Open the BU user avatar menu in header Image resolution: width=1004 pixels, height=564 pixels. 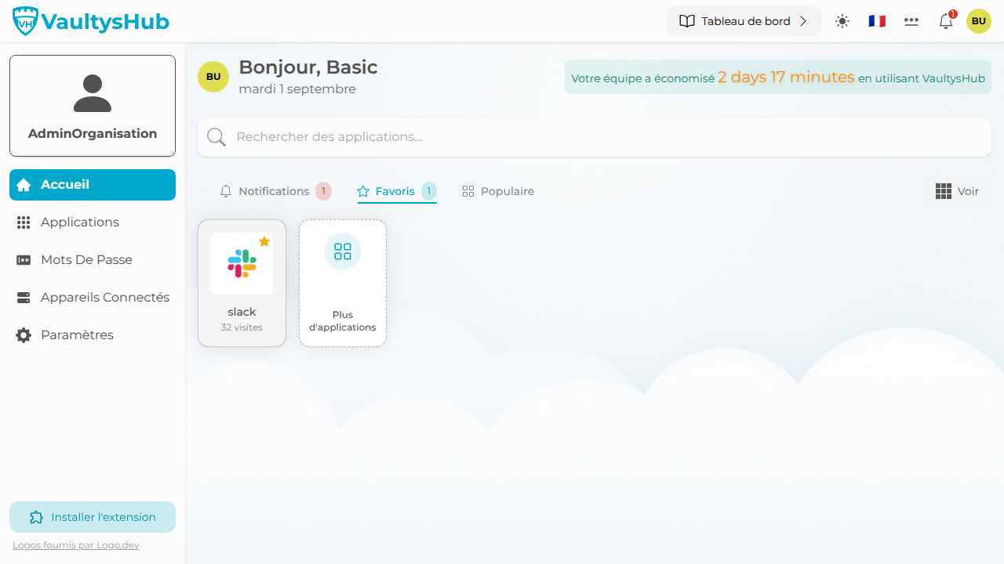[x=979, y=21]
